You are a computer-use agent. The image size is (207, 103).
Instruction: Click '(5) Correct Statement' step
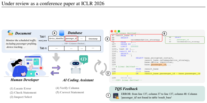tap(70, 92)
